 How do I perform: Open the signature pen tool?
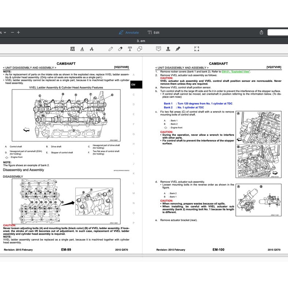(178, 49)
